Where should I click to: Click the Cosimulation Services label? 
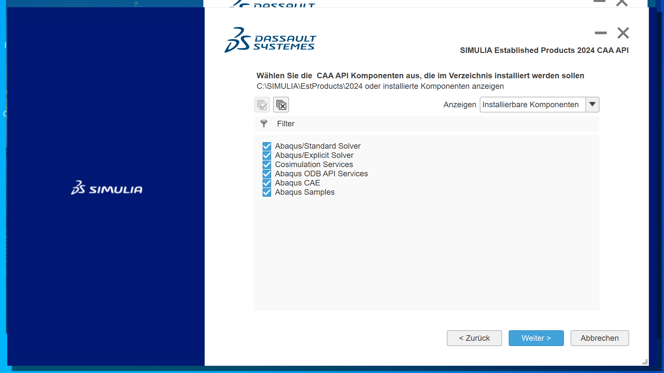click(314, 164)
